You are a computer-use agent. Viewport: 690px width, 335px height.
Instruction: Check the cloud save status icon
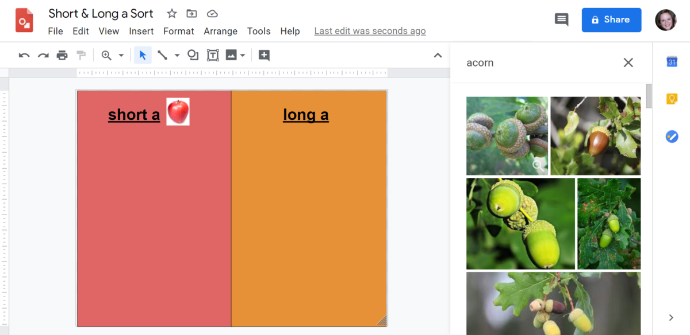(212, 13)
